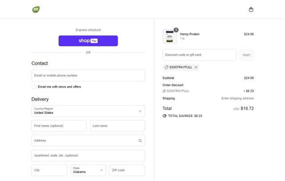Remove the DONTPAYFULL discount code
The width and height of the screenshot is (285, 181).
coord(196,67)
